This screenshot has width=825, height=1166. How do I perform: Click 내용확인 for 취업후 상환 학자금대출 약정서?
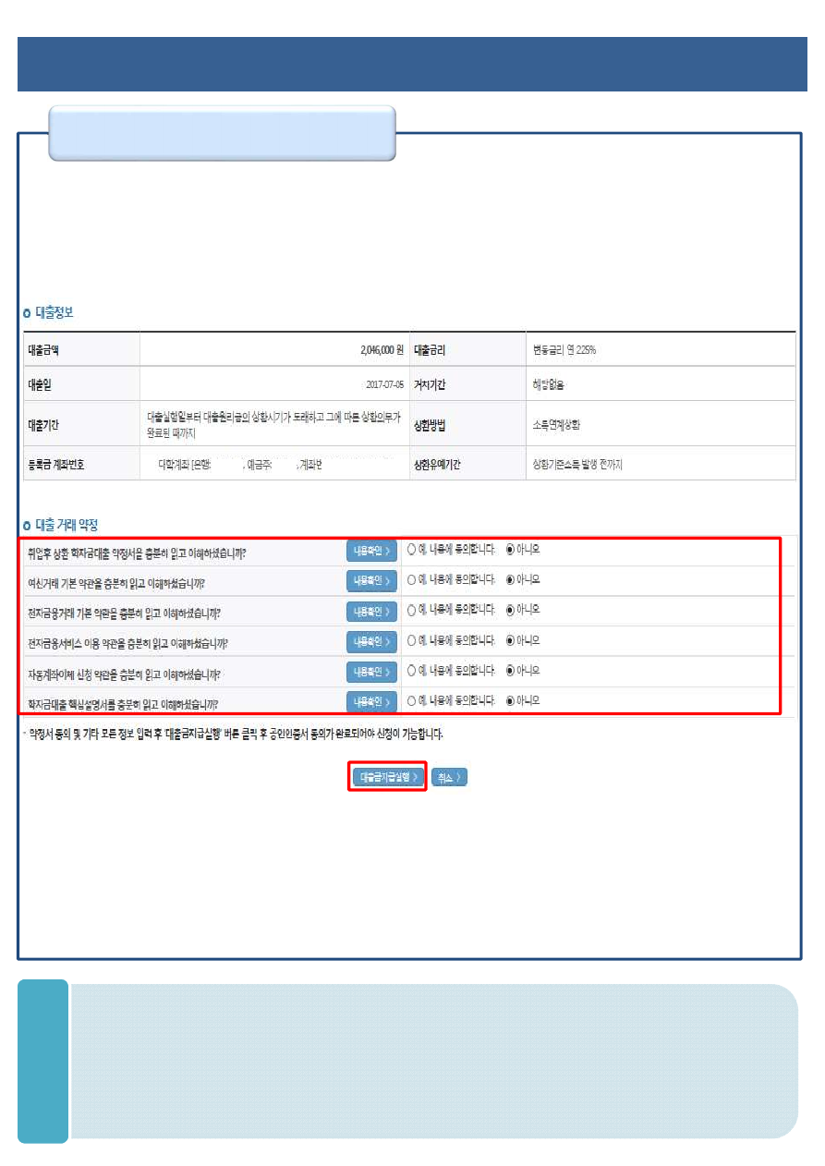click(371, 551)
